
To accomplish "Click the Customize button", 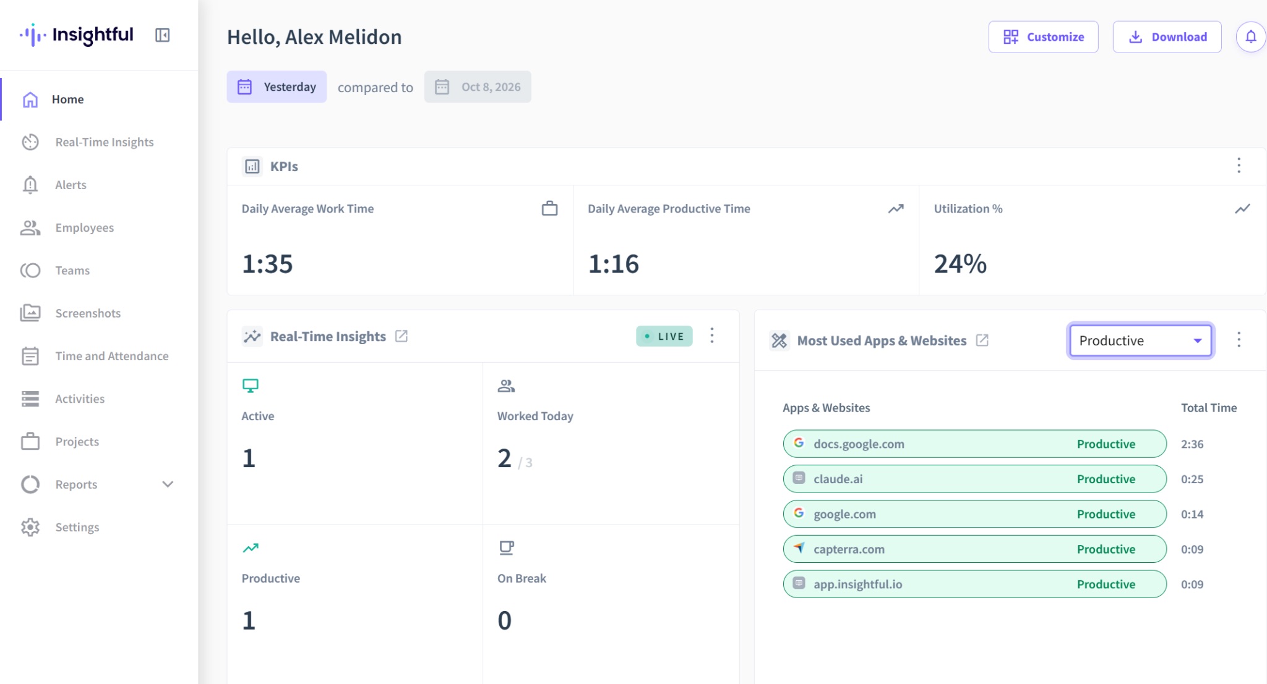I will coord(1043,37).
